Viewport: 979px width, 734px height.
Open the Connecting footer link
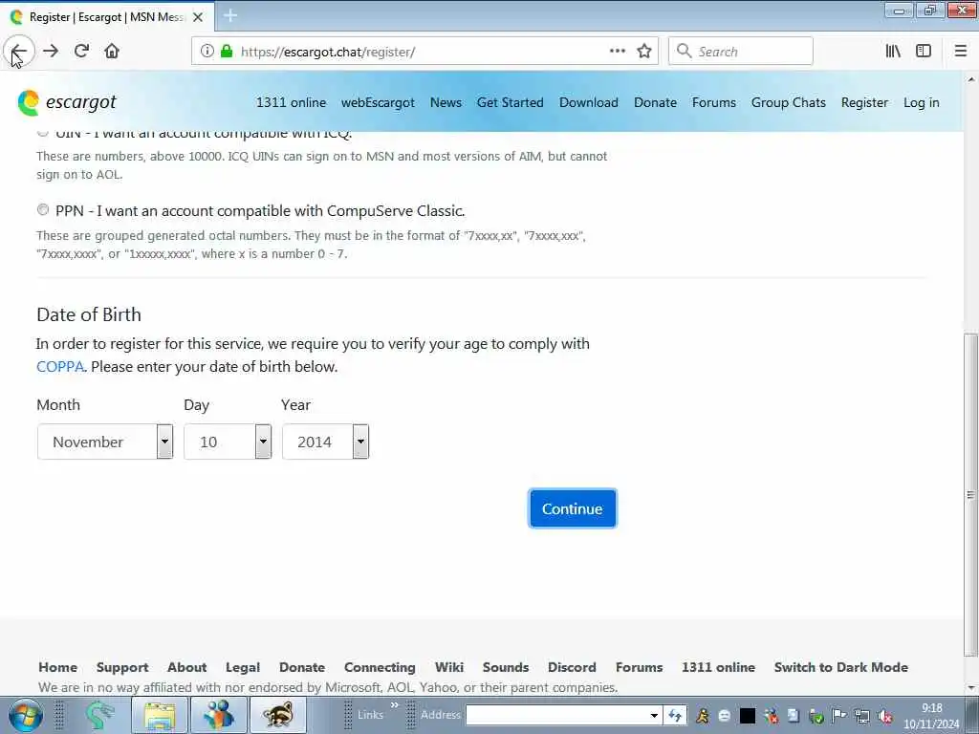tap(380, 666)
